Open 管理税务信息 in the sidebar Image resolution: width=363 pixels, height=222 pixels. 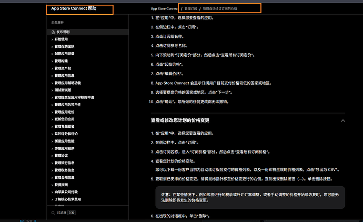[64, 170]
